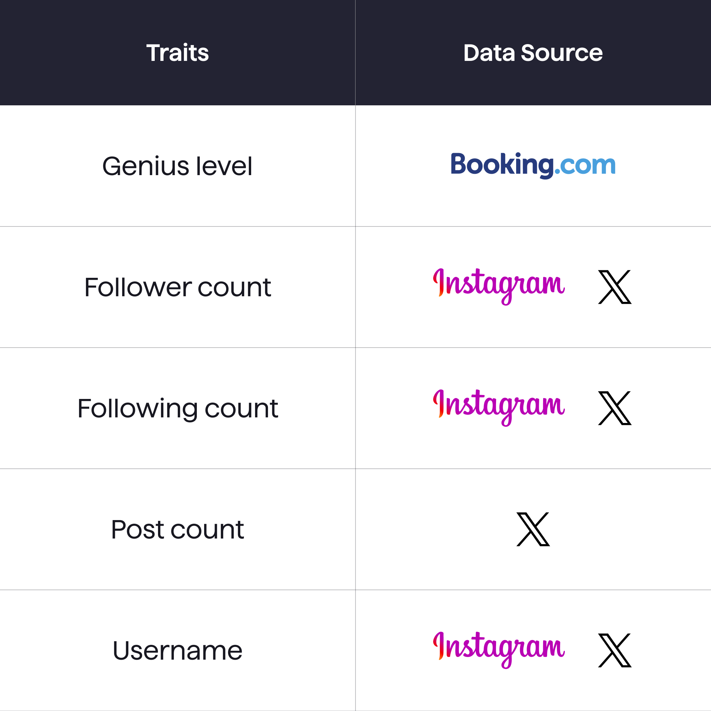Click the word 'Source' in the header

click(562, 53)
